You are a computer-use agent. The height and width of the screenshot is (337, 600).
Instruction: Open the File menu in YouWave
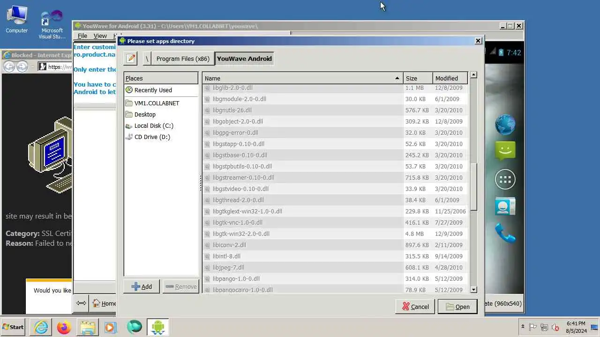[x=82, y=36]
